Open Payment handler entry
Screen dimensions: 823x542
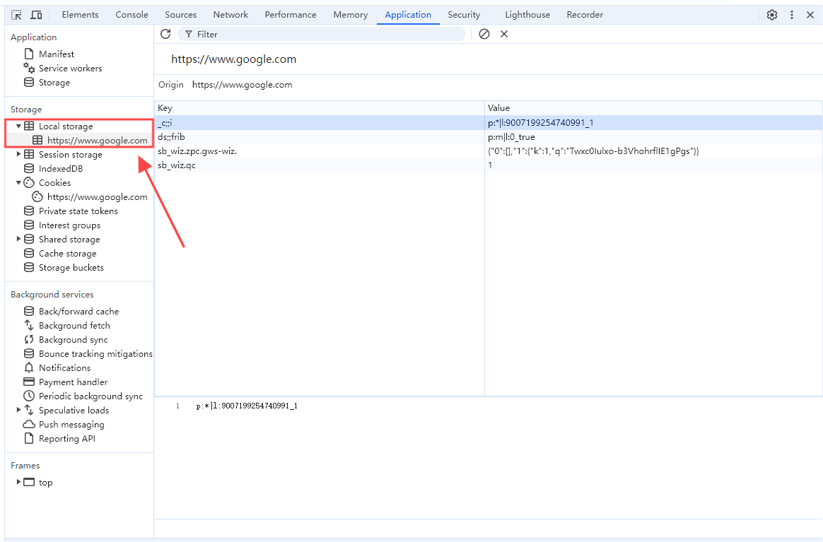coord(73,382)
